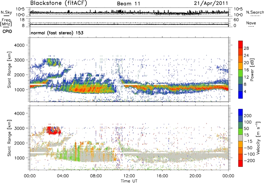The height and width of the screenshot is (183, 264).
Task: Click the "Time UT" axis label
Action: tap(129, 181)
